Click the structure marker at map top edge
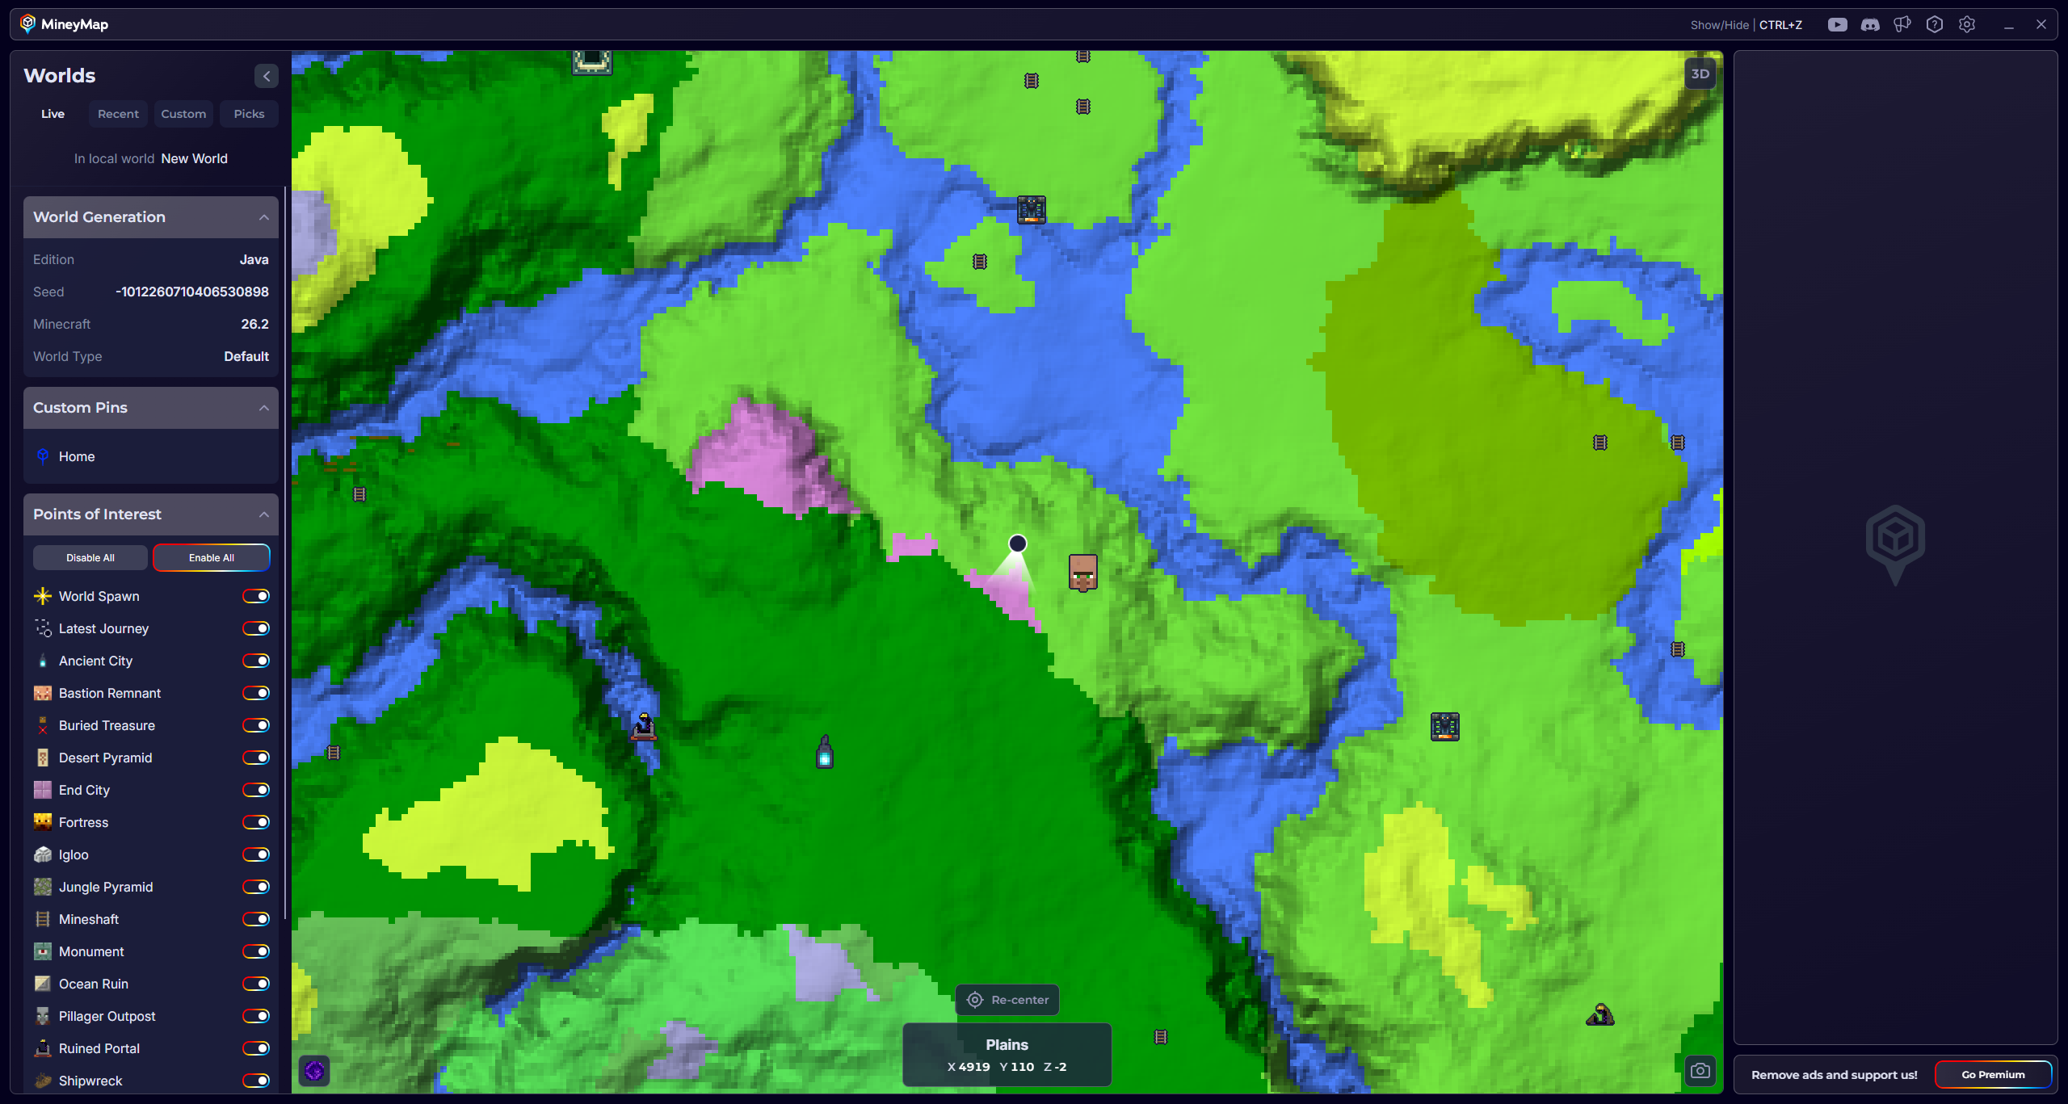 (592, 61)
